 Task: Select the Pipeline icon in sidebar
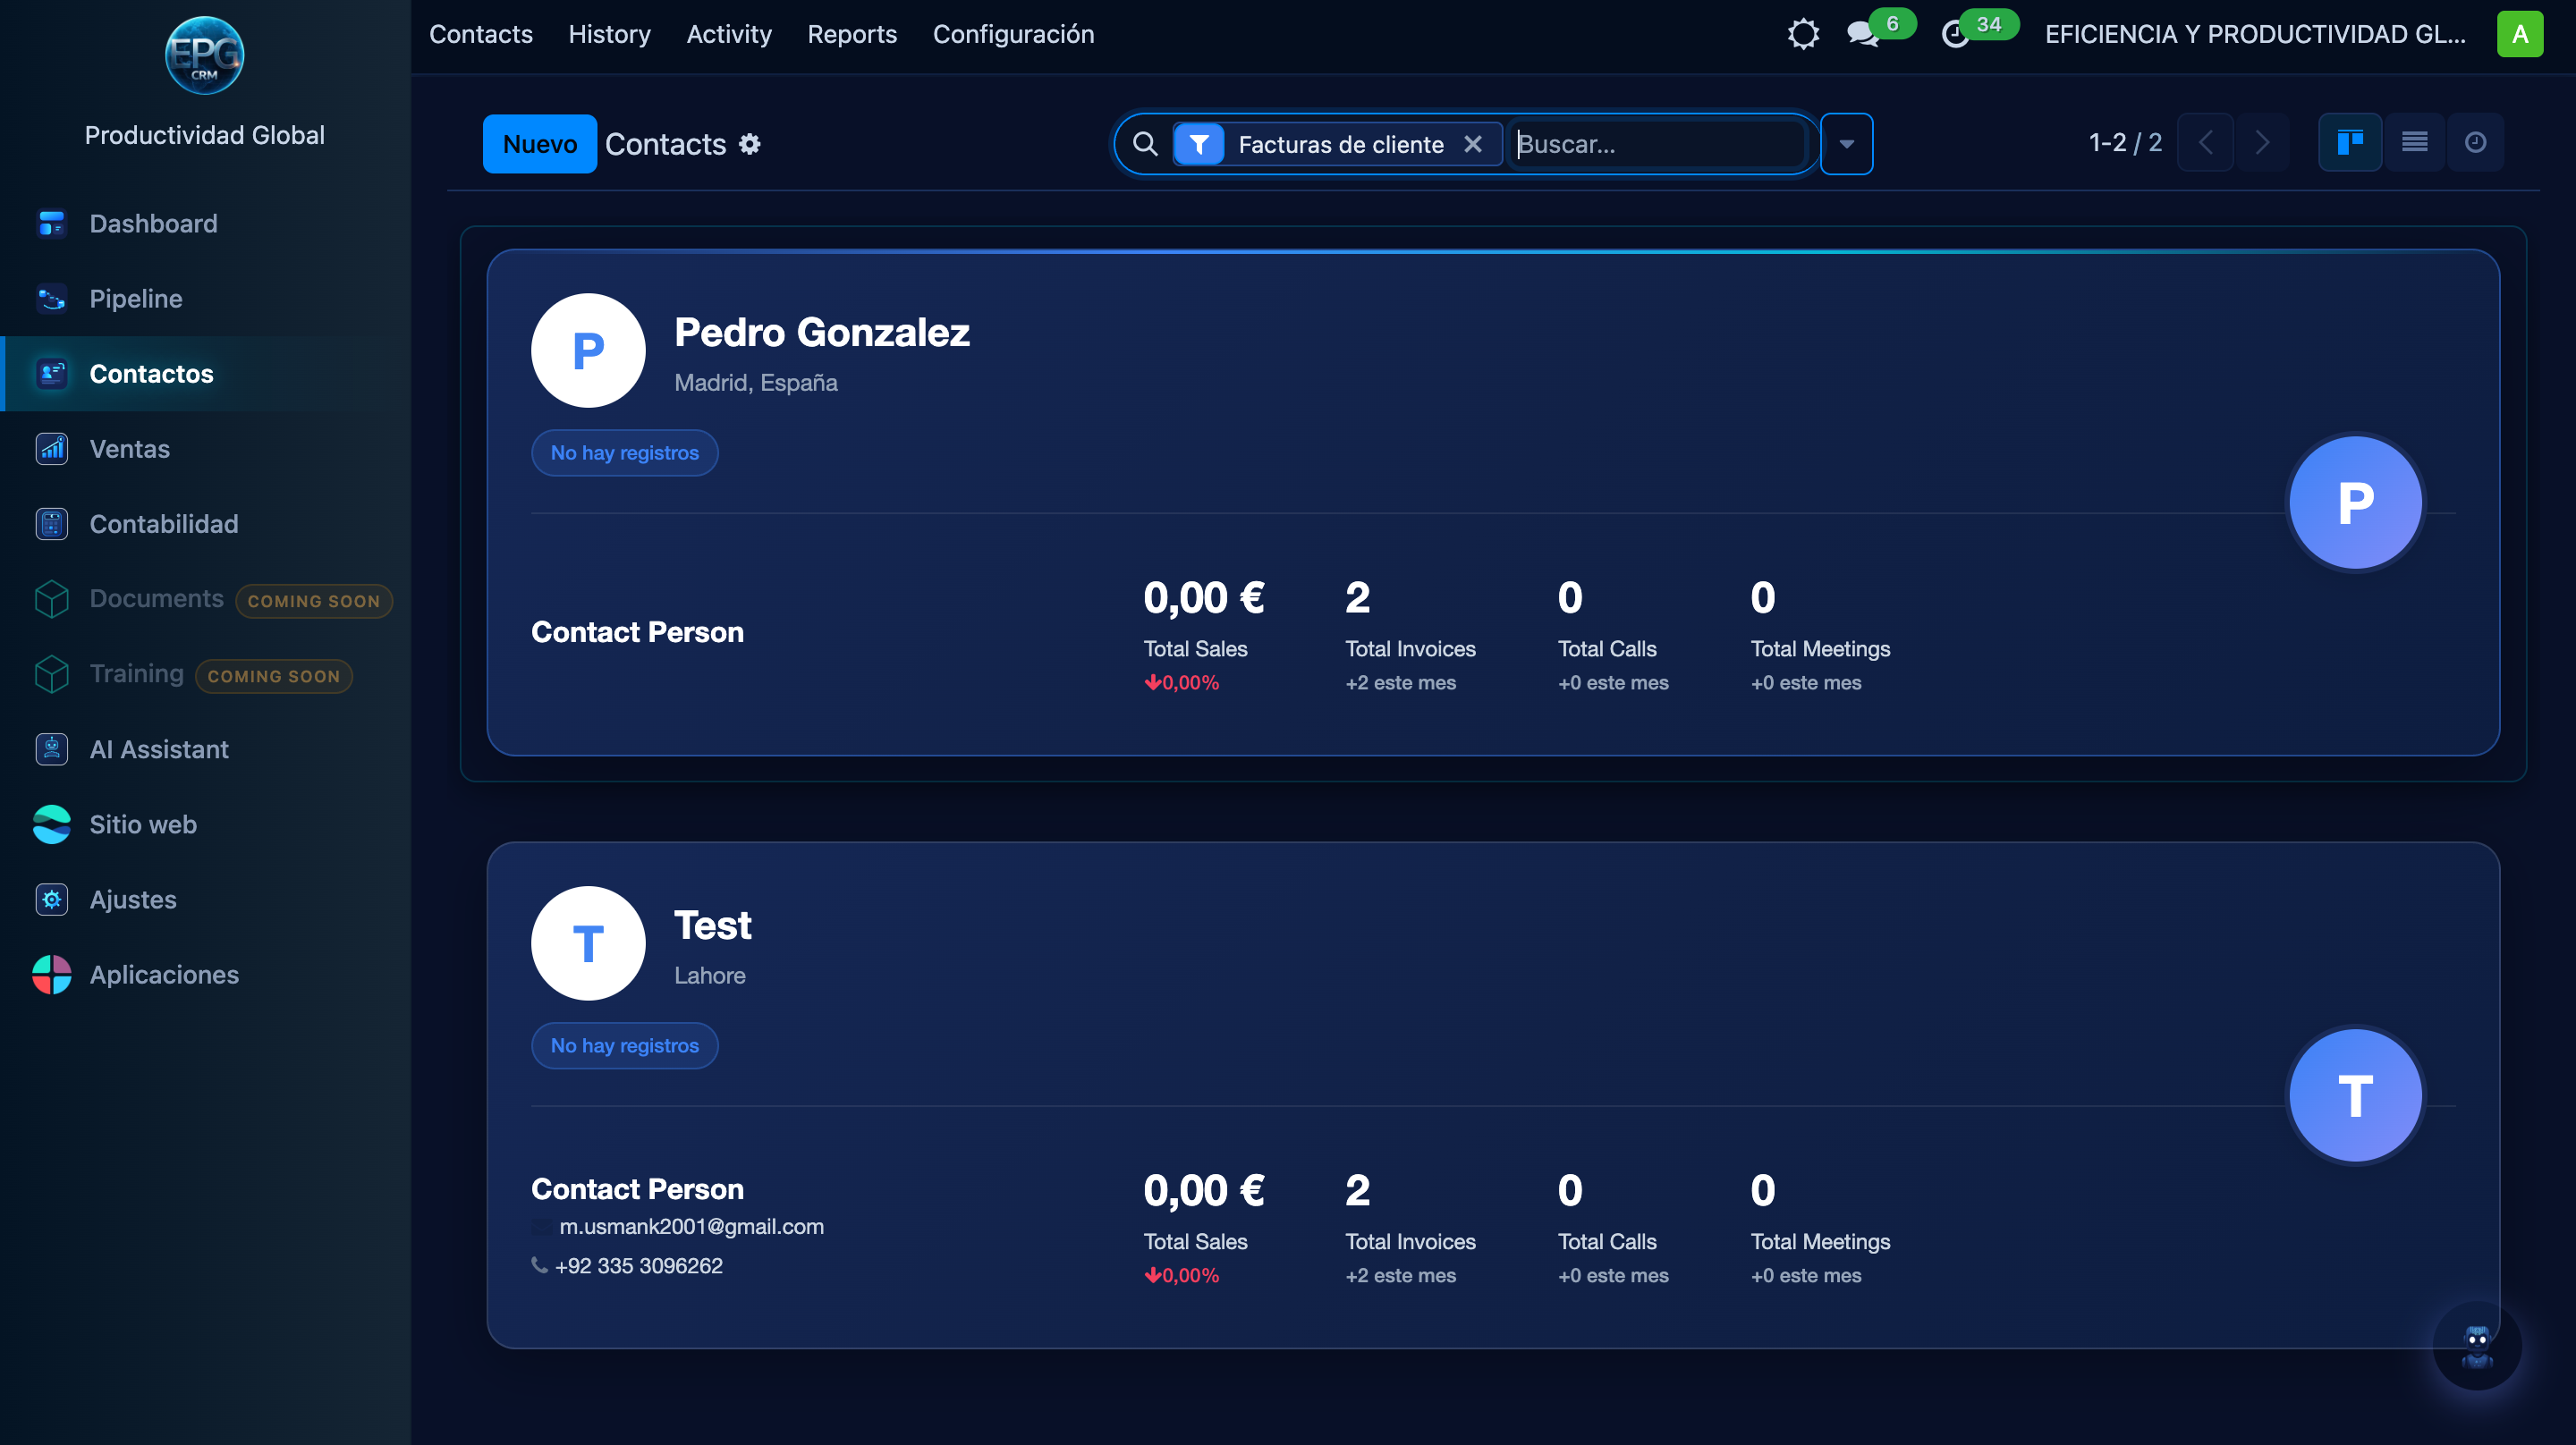pyautogui.click(x=51, y=298)
